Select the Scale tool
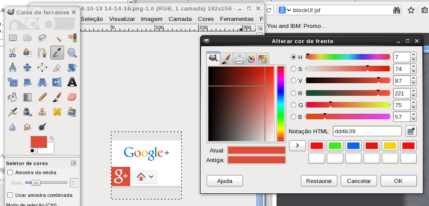 [13, 82]
